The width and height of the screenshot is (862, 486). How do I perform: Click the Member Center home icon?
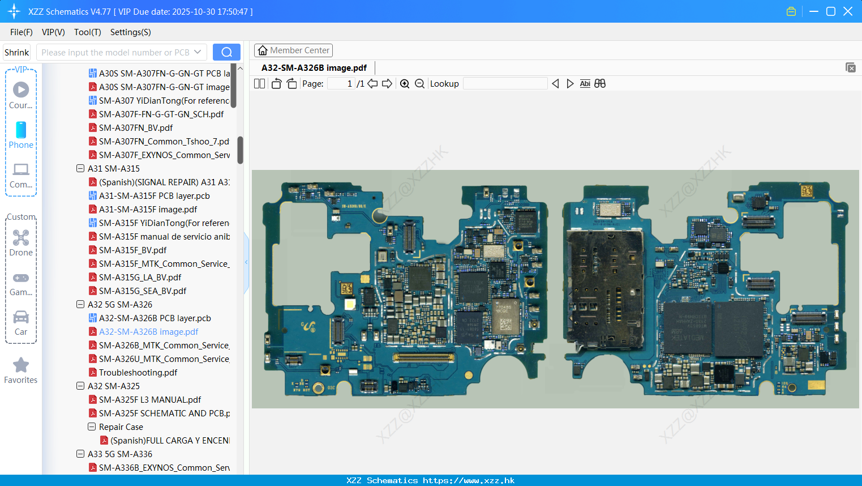click(263, 50)
